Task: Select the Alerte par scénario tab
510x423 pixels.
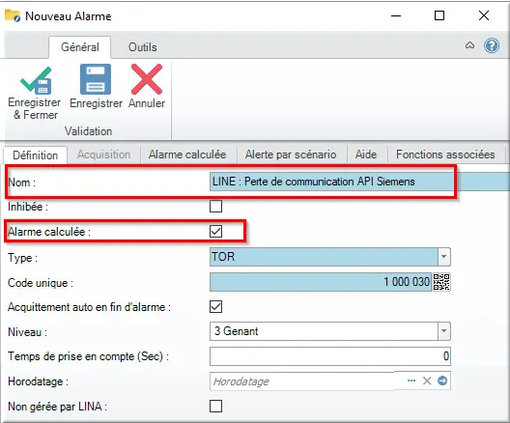Action: point(291,155)
